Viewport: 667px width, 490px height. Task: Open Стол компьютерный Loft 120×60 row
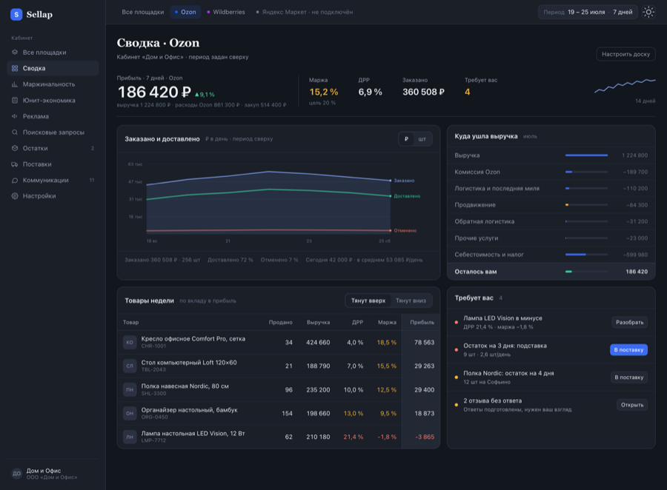279,366
